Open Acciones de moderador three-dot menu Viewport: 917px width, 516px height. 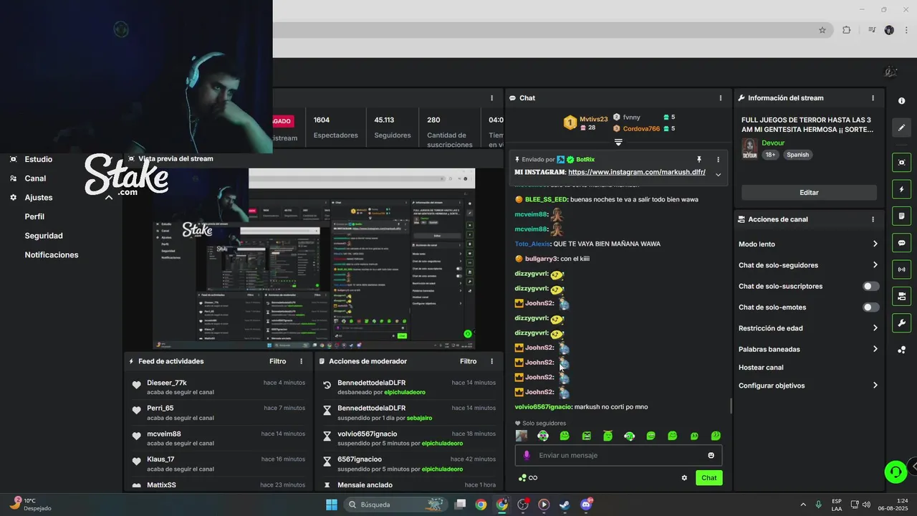(491, 361)
